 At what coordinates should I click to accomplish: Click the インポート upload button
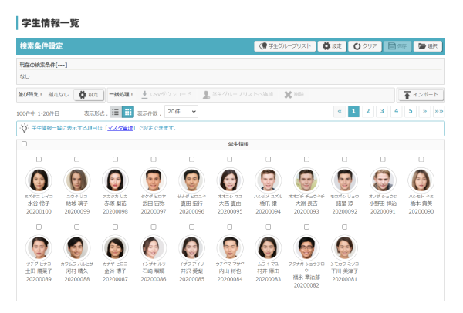[x=421, y=95]
